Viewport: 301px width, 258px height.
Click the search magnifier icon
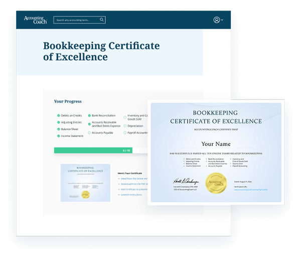point(101,20)
